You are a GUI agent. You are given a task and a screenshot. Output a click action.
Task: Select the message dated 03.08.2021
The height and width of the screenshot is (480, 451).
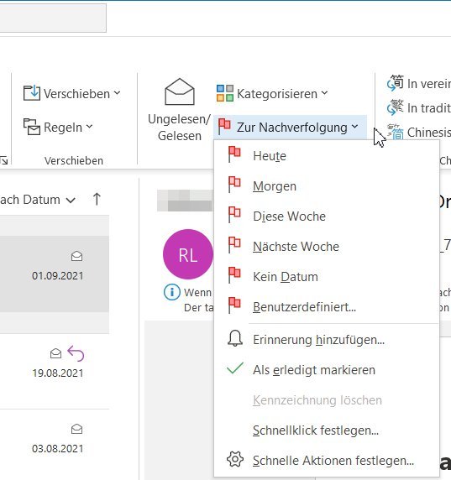tap(55, 445)
